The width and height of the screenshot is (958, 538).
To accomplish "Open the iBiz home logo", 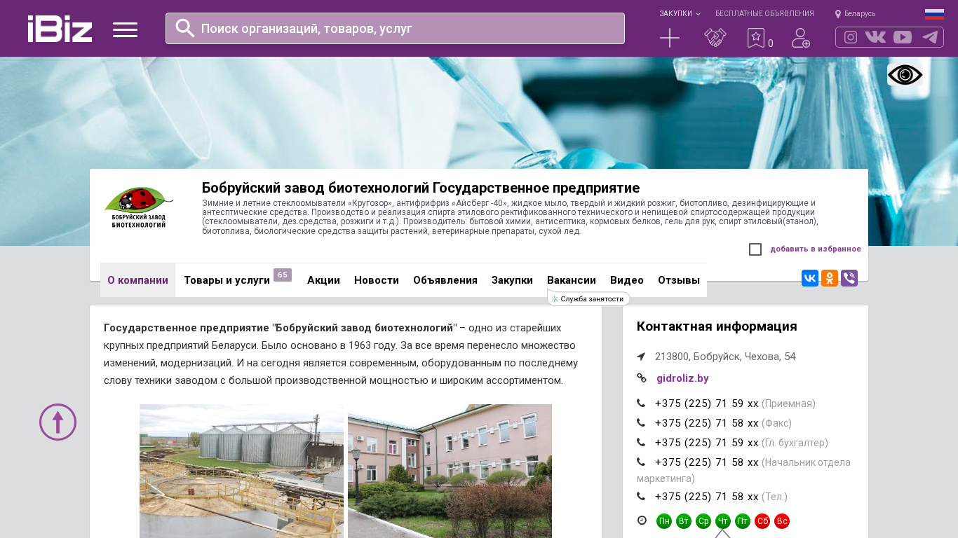I will coord(60,29).
